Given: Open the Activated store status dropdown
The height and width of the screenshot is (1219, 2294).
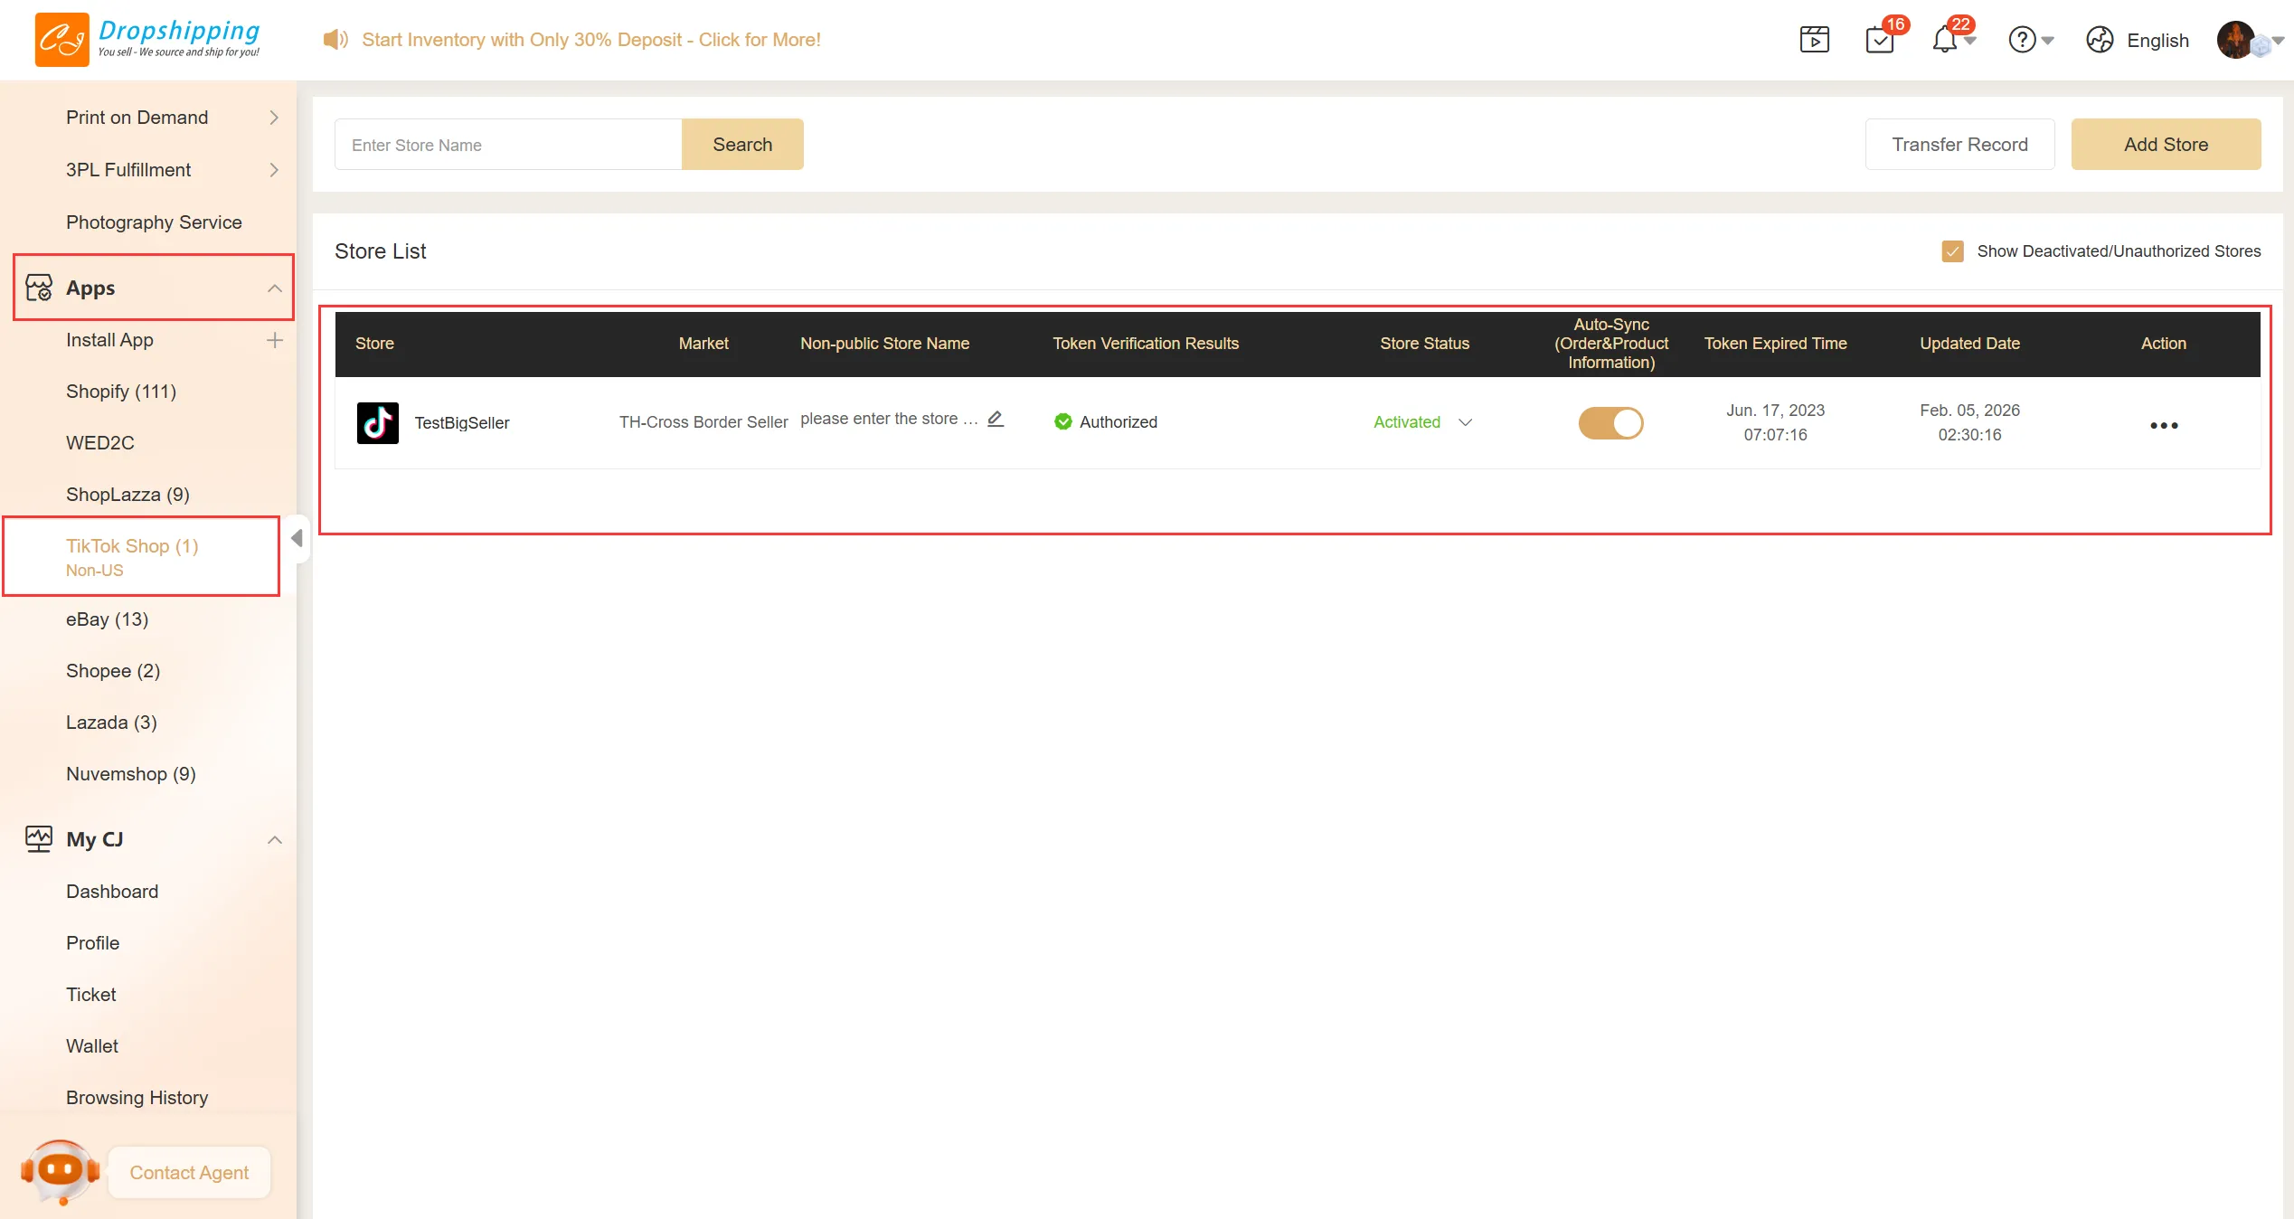Looking at the screenshot, I should point(1465,422).
